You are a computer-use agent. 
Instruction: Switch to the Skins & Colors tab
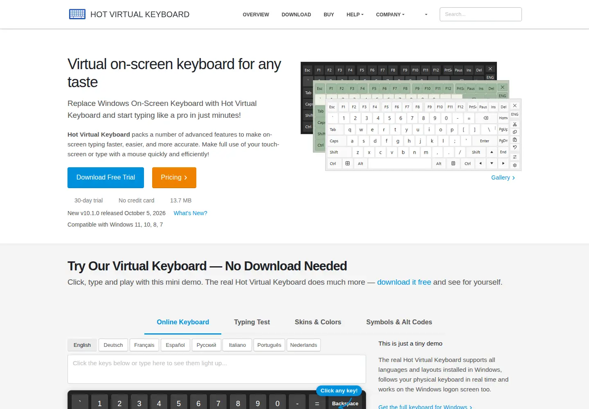coord(318,322)
